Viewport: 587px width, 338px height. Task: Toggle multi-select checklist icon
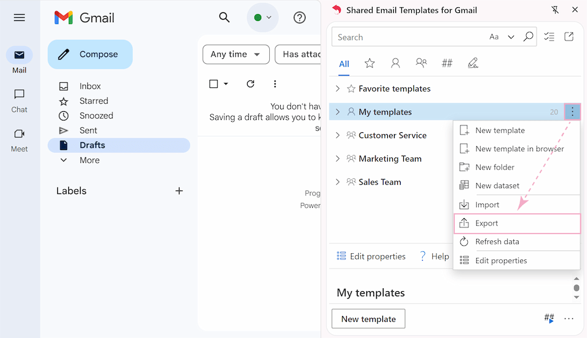tap(549, 37)
